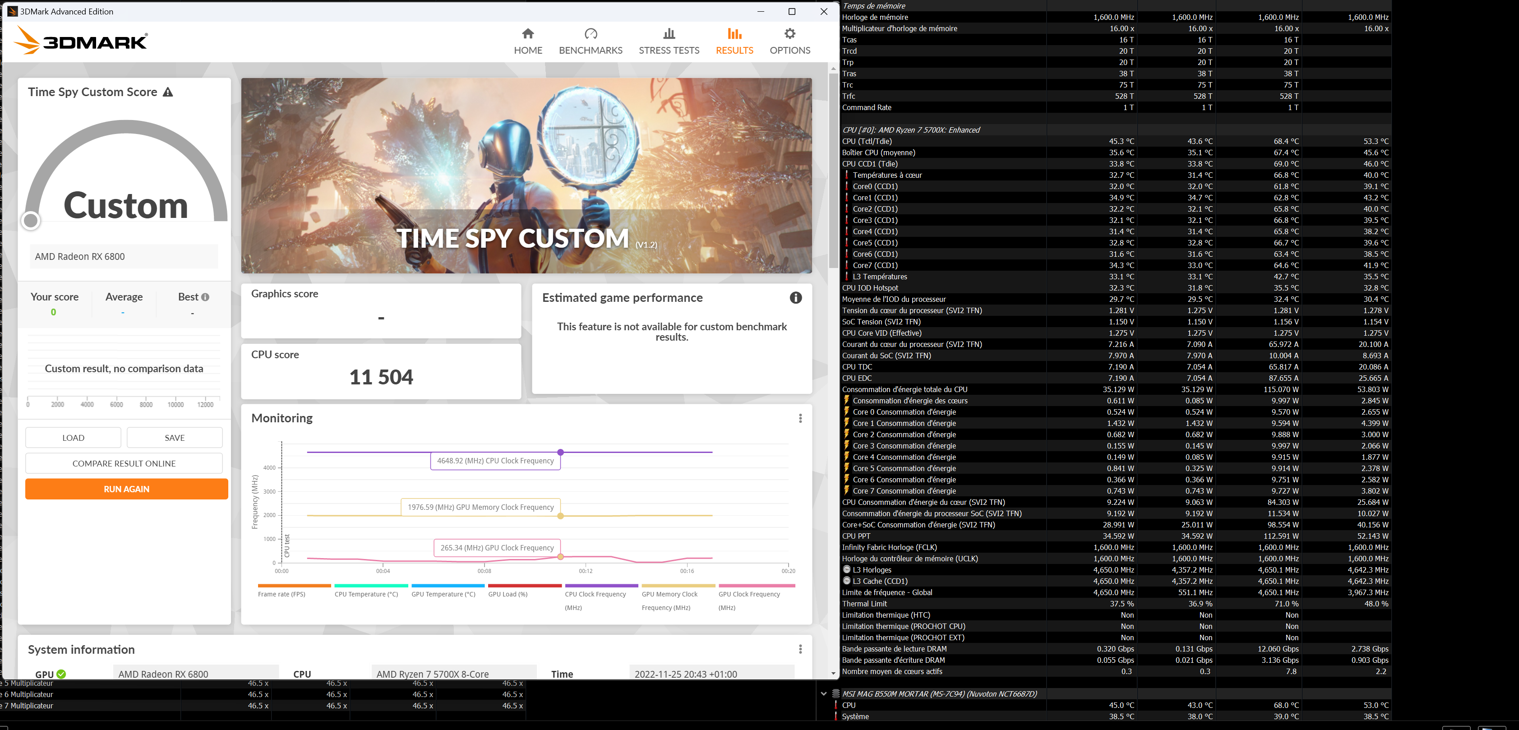The height and width of the screenshot is (730, 1519).
Task: Click the L3 Horloges clock icon
Action: (x=847, y=570)
